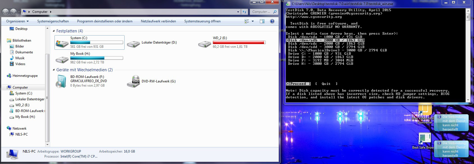474x164 pixels.
Task: Expand breadcrumb arrow after Computer
Action: coord(51,12)
